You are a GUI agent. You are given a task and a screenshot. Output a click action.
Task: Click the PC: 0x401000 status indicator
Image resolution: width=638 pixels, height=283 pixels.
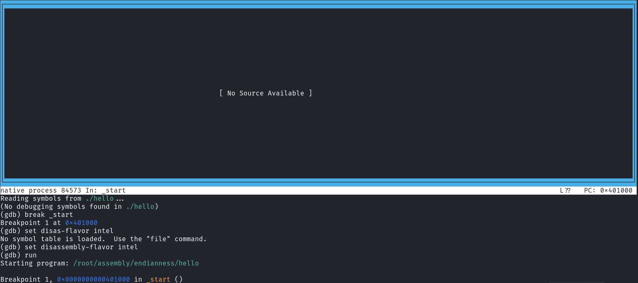coord(608,191)
